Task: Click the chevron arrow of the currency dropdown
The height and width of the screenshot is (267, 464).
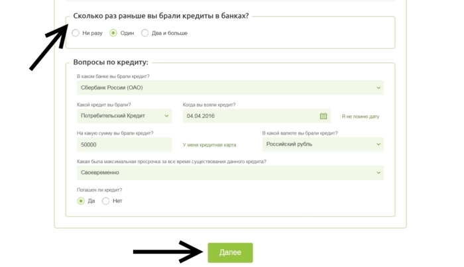Action: click(379, 144)
